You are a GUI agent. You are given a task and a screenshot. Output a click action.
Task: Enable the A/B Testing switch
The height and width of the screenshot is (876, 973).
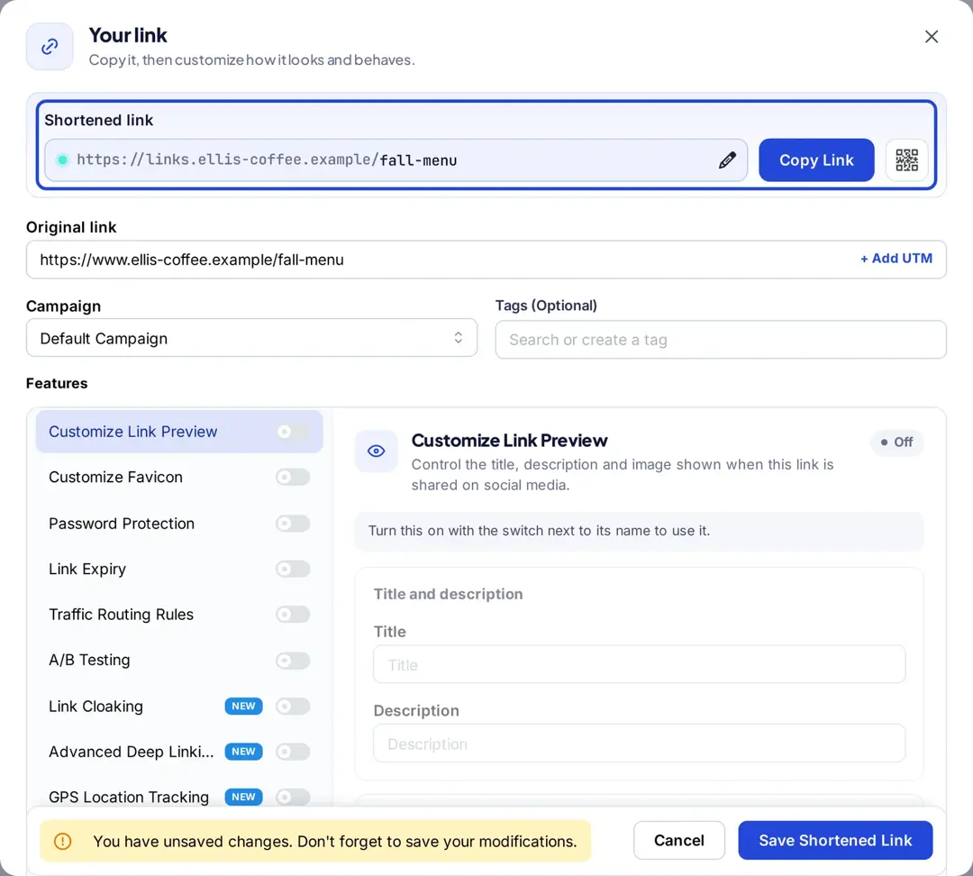point(293,660)
